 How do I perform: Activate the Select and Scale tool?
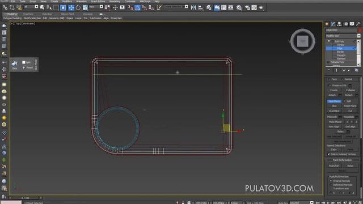85,7
